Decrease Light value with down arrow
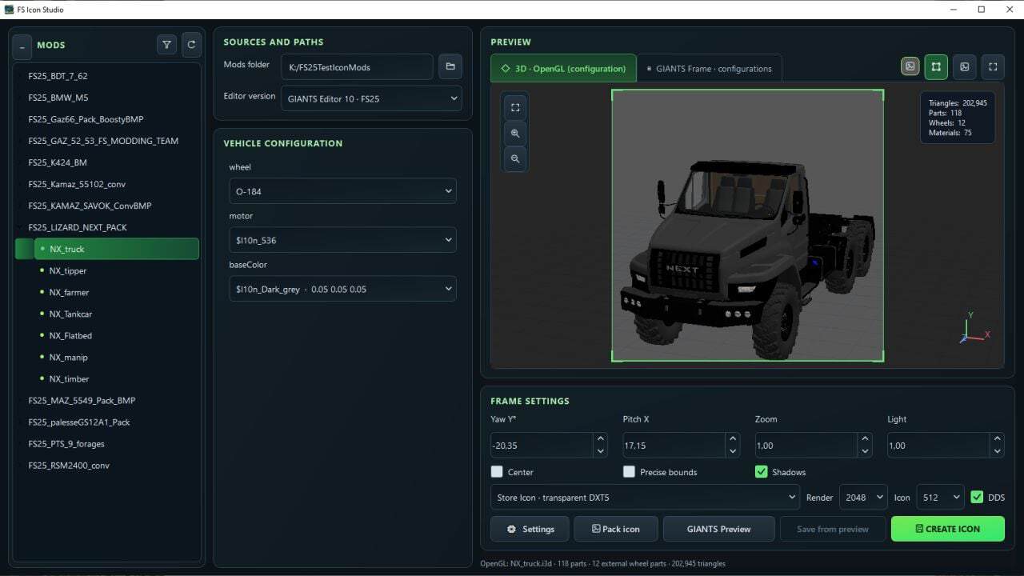 click(997, 451)
